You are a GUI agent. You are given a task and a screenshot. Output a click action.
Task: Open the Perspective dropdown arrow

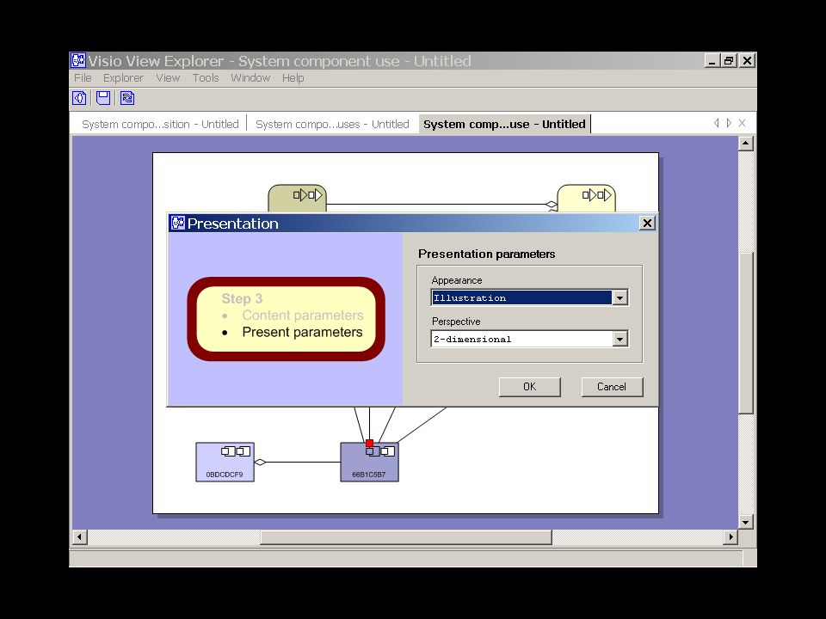coord(620,339)
